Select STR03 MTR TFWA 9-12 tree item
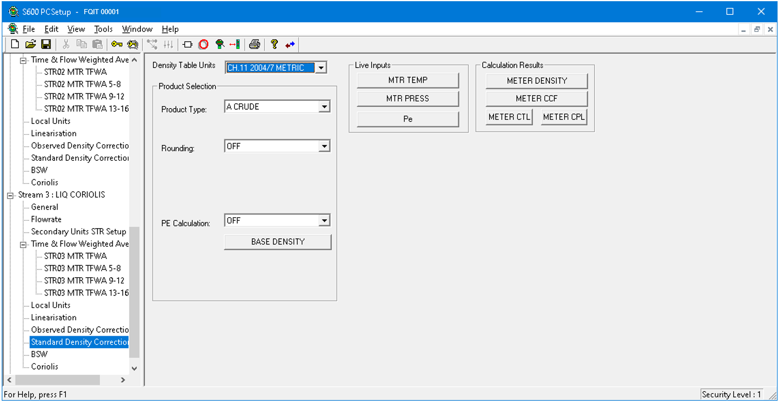781x403 pixels. click(x=84, y=281)
